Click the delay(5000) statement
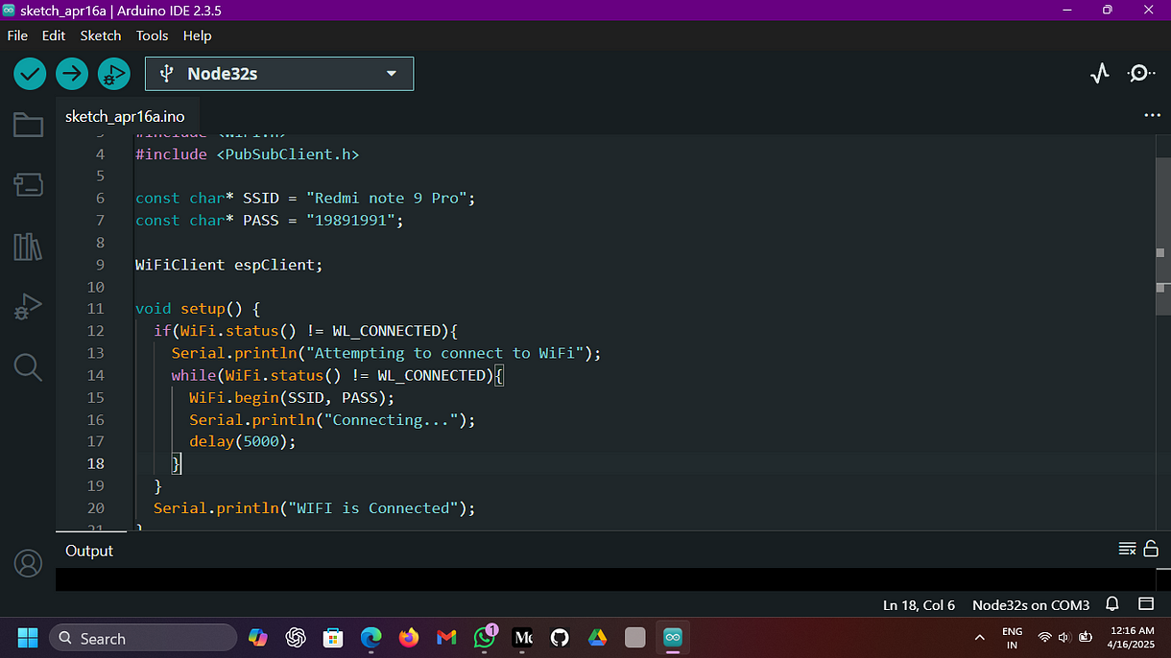 (243, 441)
